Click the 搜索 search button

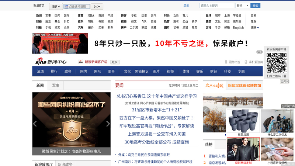[x=256, y=6]
